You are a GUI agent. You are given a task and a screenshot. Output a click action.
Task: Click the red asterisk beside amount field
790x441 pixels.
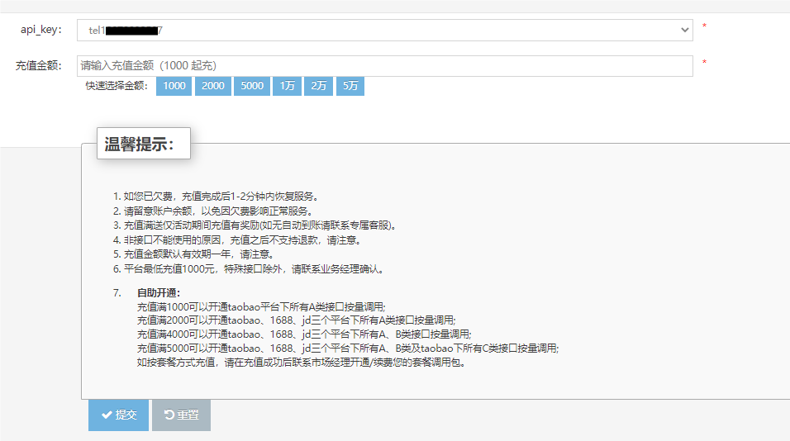click(704, 63)
